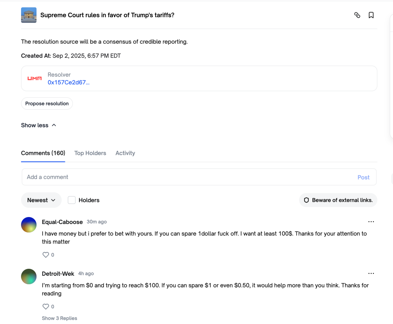Open the Activity tab
The image size is (393, 324).
pos(125,153)
